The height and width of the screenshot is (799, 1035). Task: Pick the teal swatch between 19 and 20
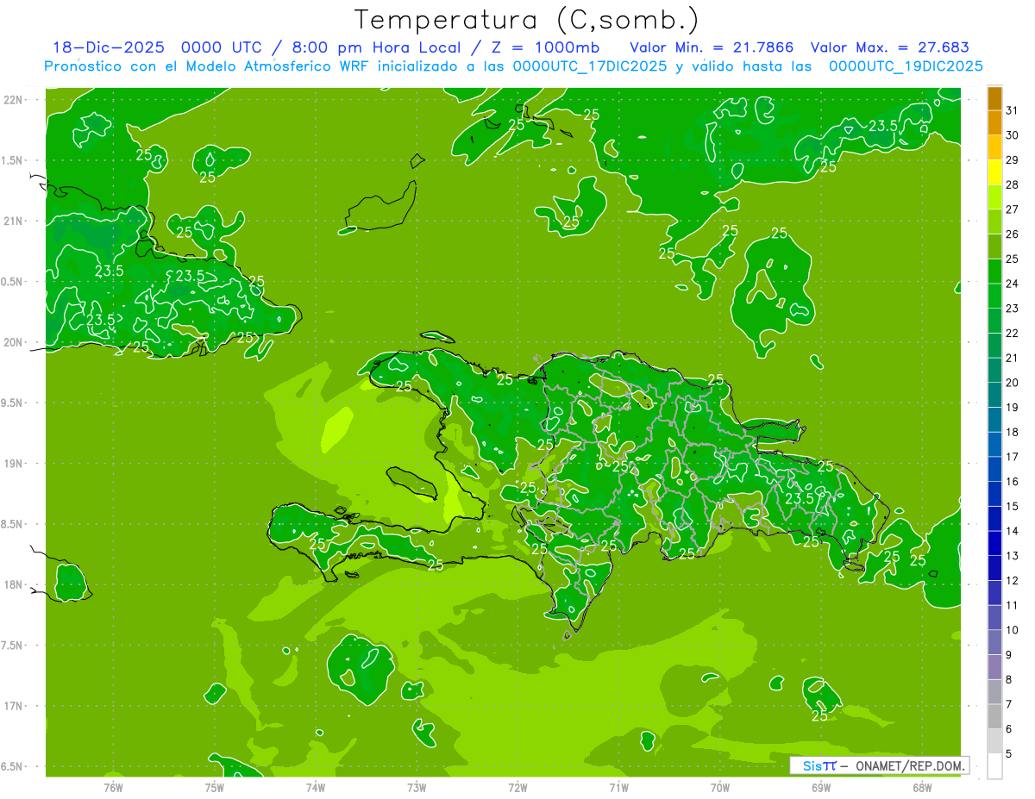tap(994, 396)
